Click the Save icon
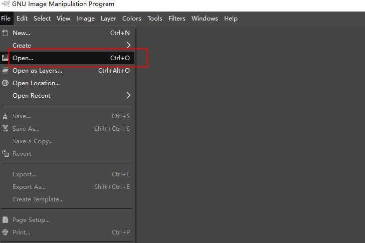 5,116
